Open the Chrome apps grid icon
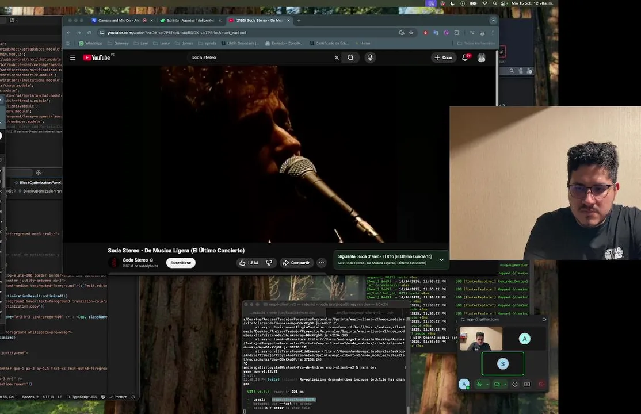This screenshot has height=414, width=641. [68, 43]
